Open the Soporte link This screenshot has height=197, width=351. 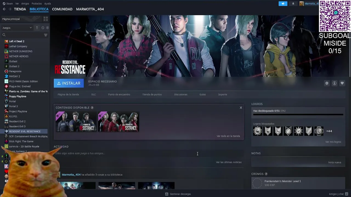point(222,94)
